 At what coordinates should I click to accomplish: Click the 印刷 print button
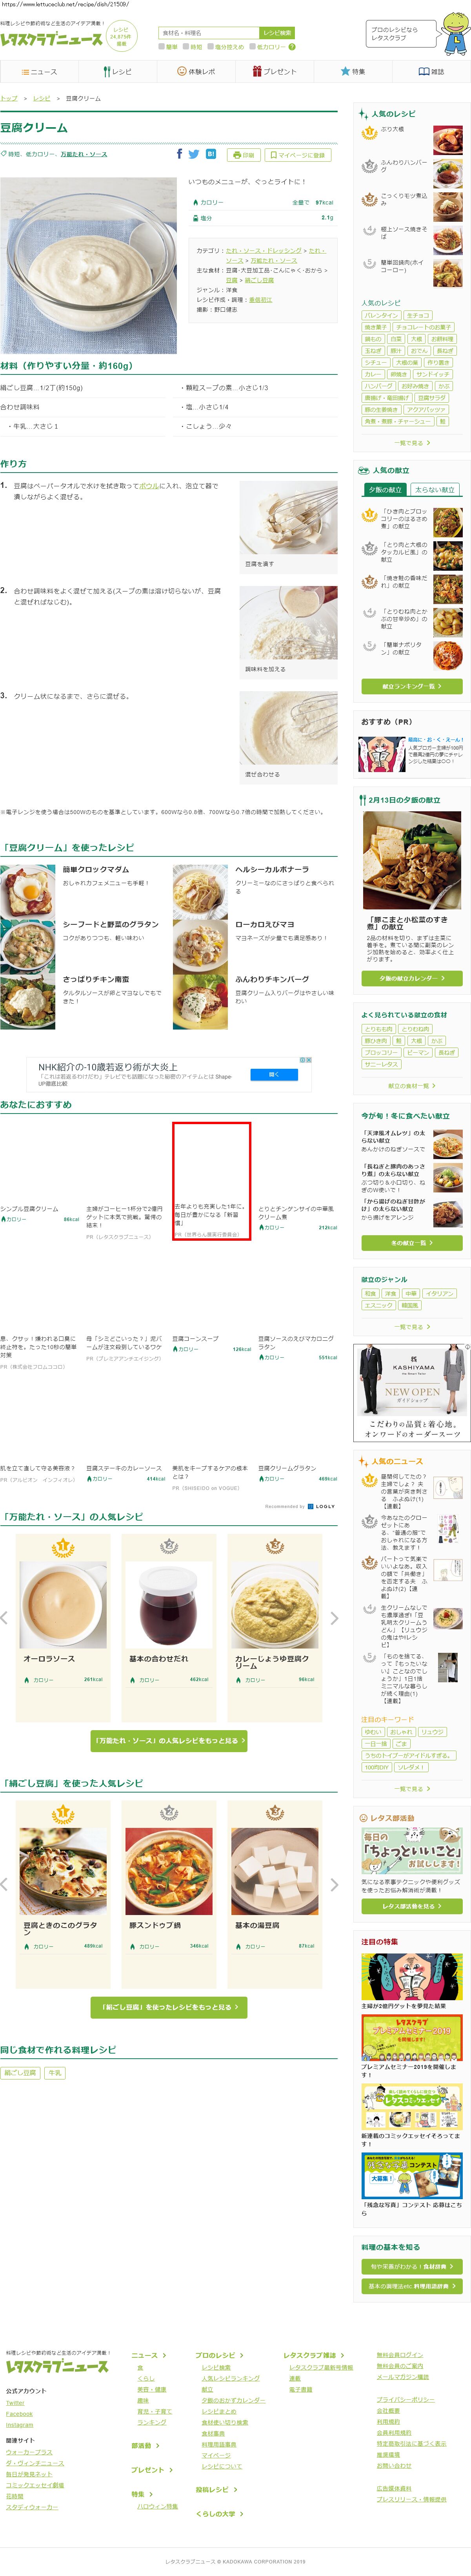244,155
